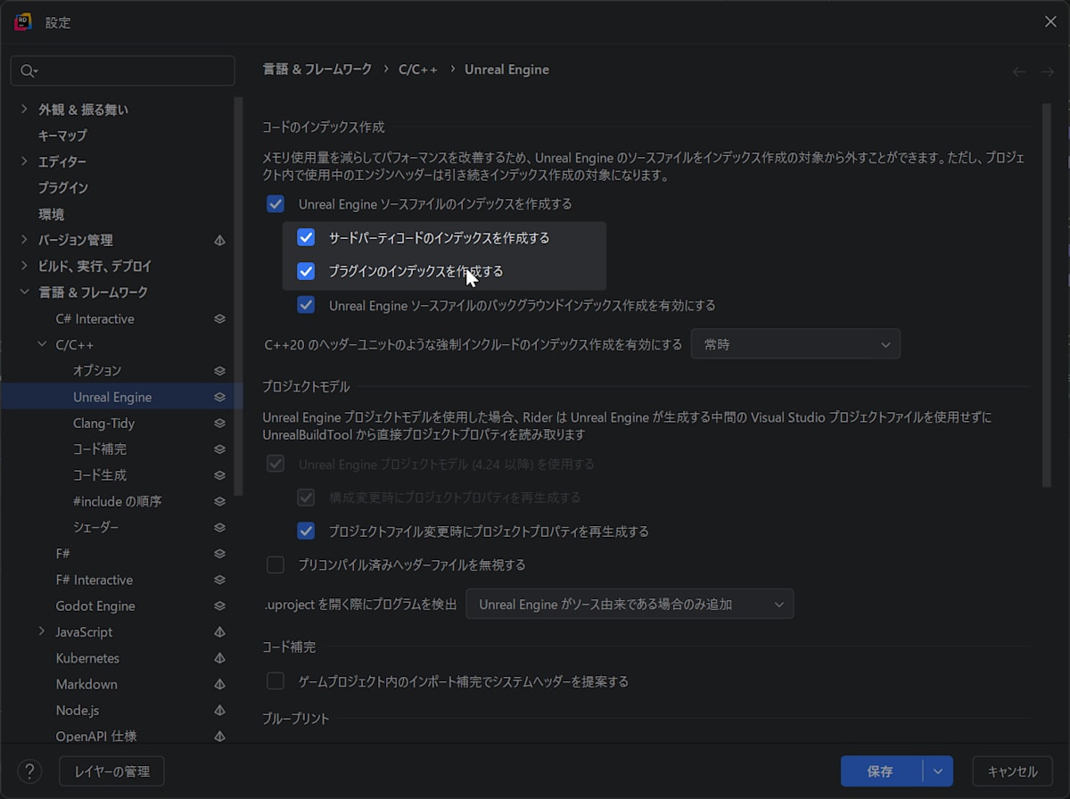Click Unreal Engine in breadcrumb
This screenshot has height=799, width=1070.
[x=506, y=70]
